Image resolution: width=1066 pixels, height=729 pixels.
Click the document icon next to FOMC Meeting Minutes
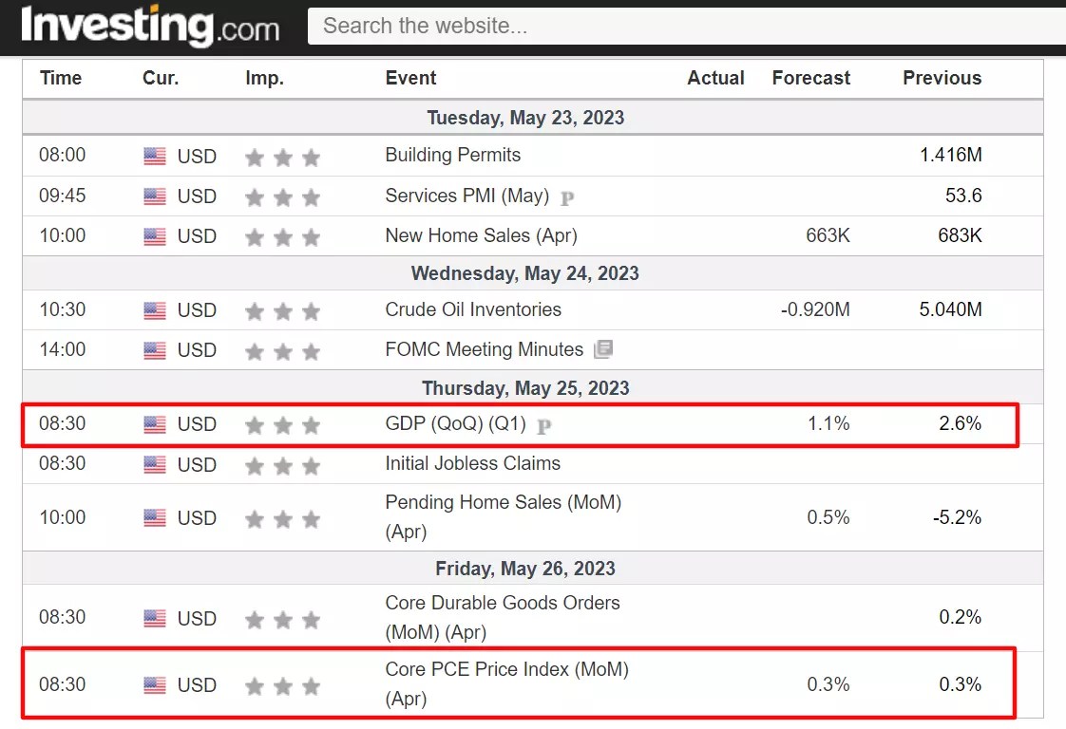coord(603,349)
